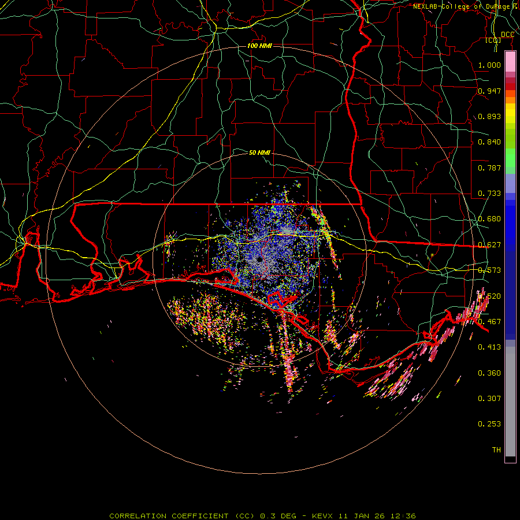520x520 pixels.
Task: Click the DCC label above the color scale
Action: pyautogui.click(x=507, y=35)
